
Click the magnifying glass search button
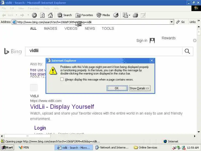(187, 51)
